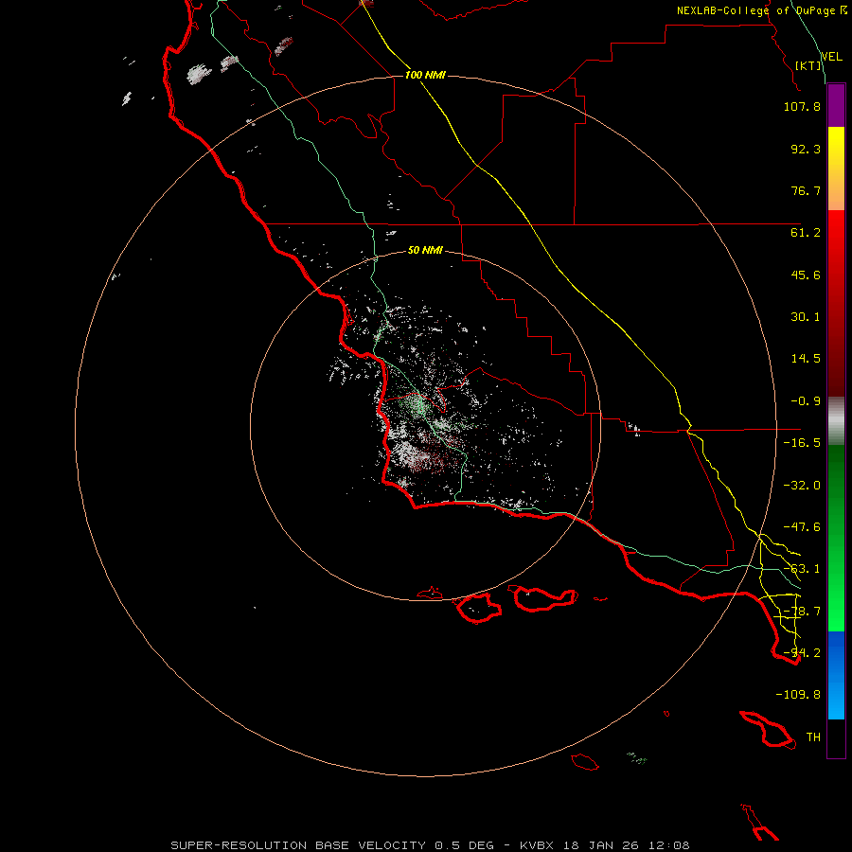Screen dimensions: 852x852
Task: Click the gray near-zero segment of the color bar
Action: [836, 421]
